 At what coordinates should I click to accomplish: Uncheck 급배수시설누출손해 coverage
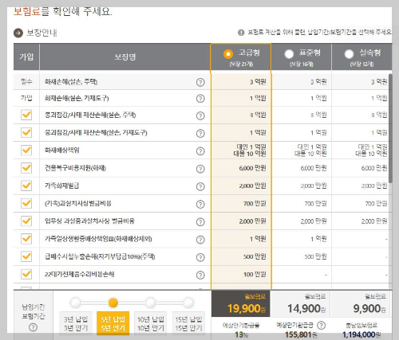[x=26, y=256]
